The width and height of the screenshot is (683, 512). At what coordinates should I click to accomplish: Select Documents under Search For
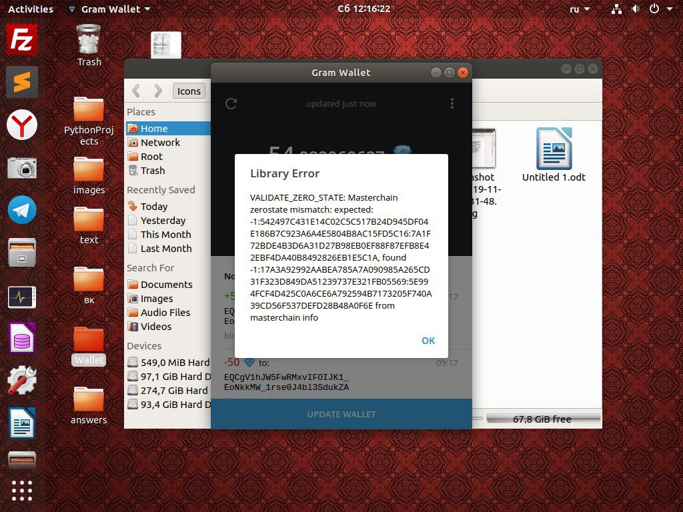pos(168,284)
